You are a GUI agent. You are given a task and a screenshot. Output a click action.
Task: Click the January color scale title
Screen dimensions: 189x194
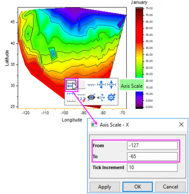[x=139, y=2]
